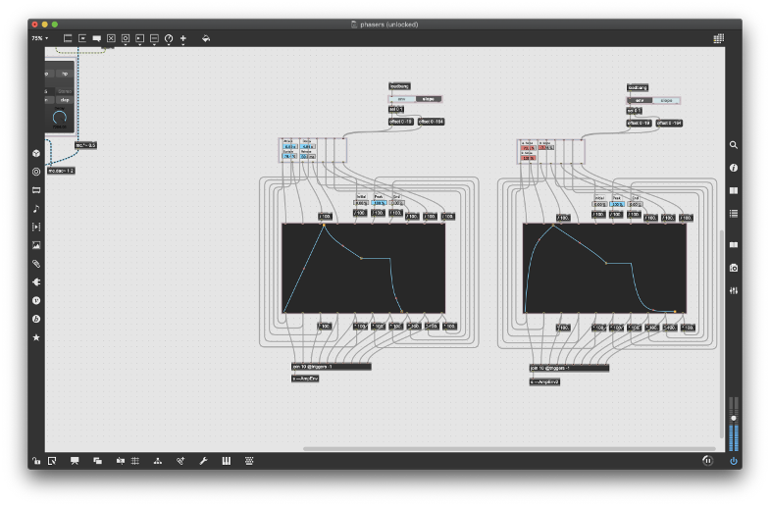Open the paperclip Files icon in left sidebar

point(36,264)
